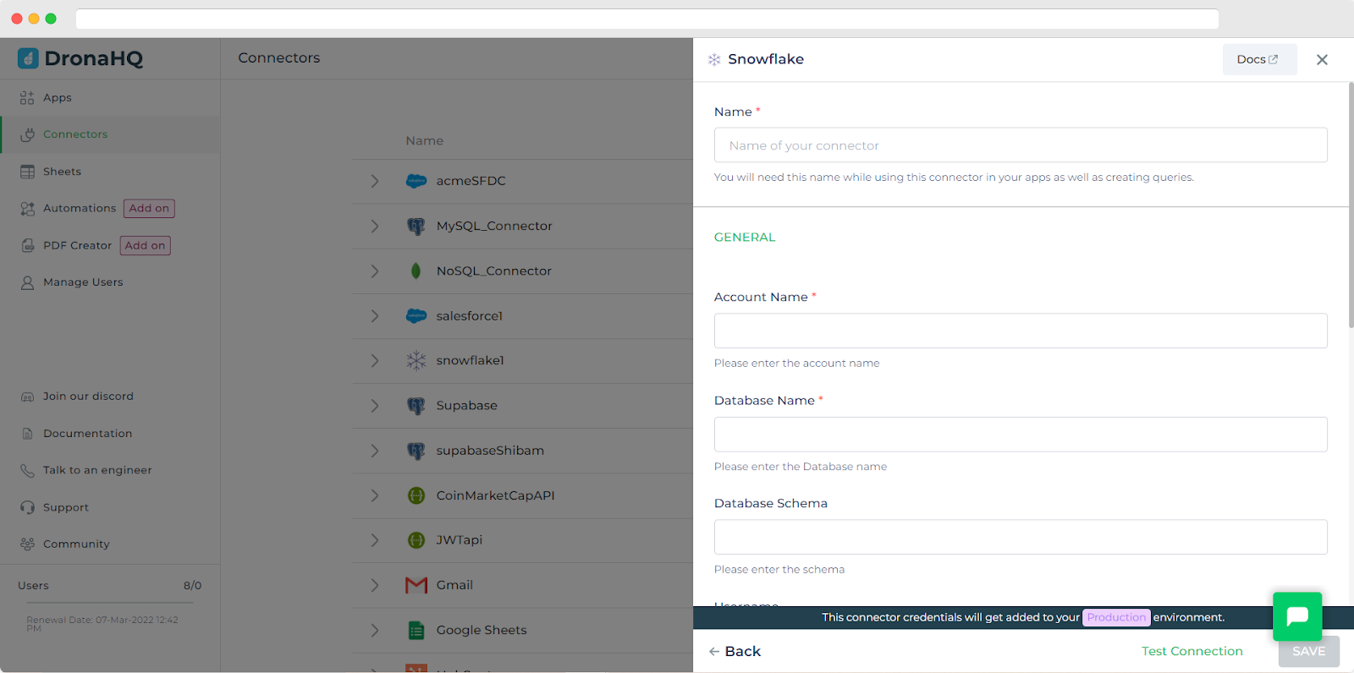Go to Sheets in the sidebar

pyautogui.click(x=62, y=172)
